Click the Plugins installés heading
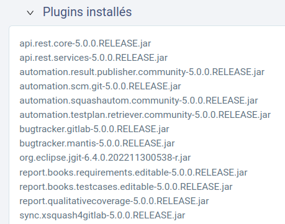 pyautogui.click(x=87, y=12)
